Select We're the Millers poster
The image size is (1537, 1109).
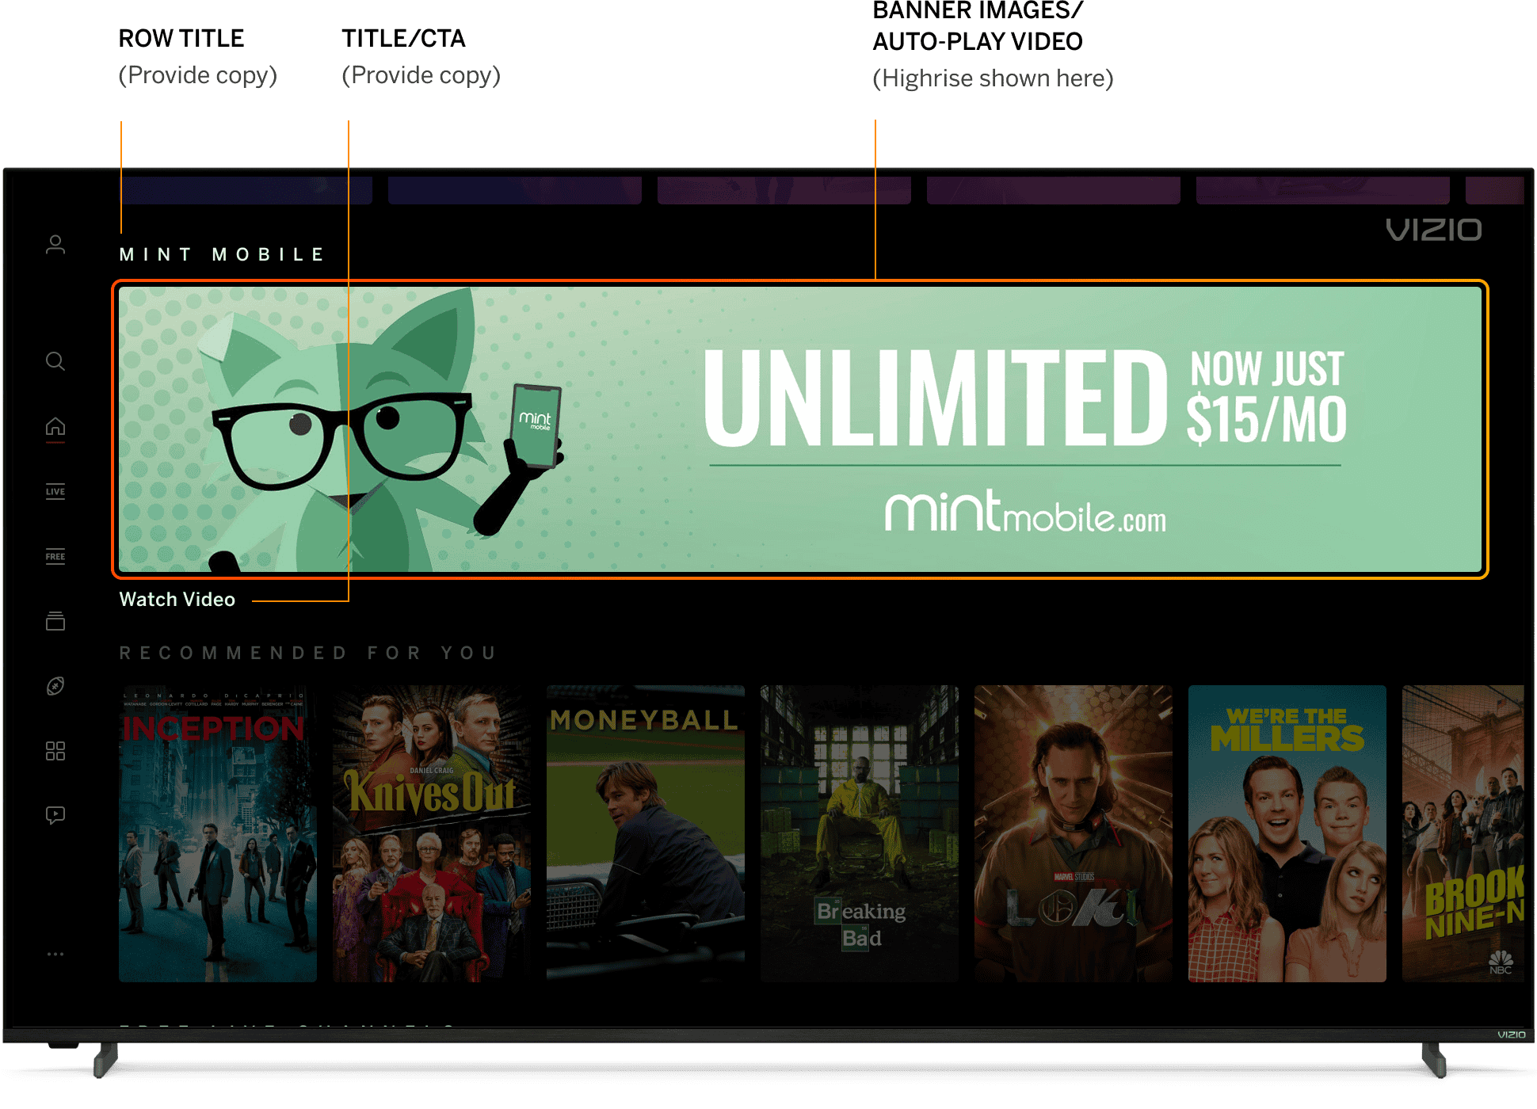click(x=1287, y=833)
